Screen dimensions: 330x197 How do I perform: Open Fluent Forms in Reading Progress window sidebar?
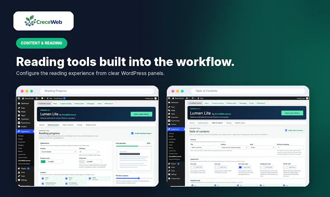tap(25, 123)
